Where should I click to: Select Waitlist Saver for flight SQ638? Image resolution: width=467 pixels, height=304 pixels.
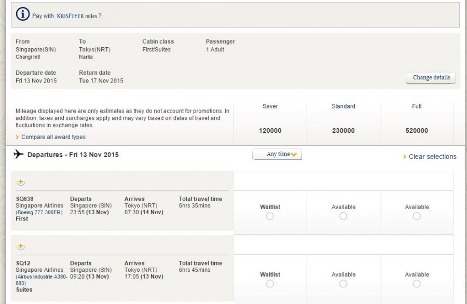click(x=270, y=216)
